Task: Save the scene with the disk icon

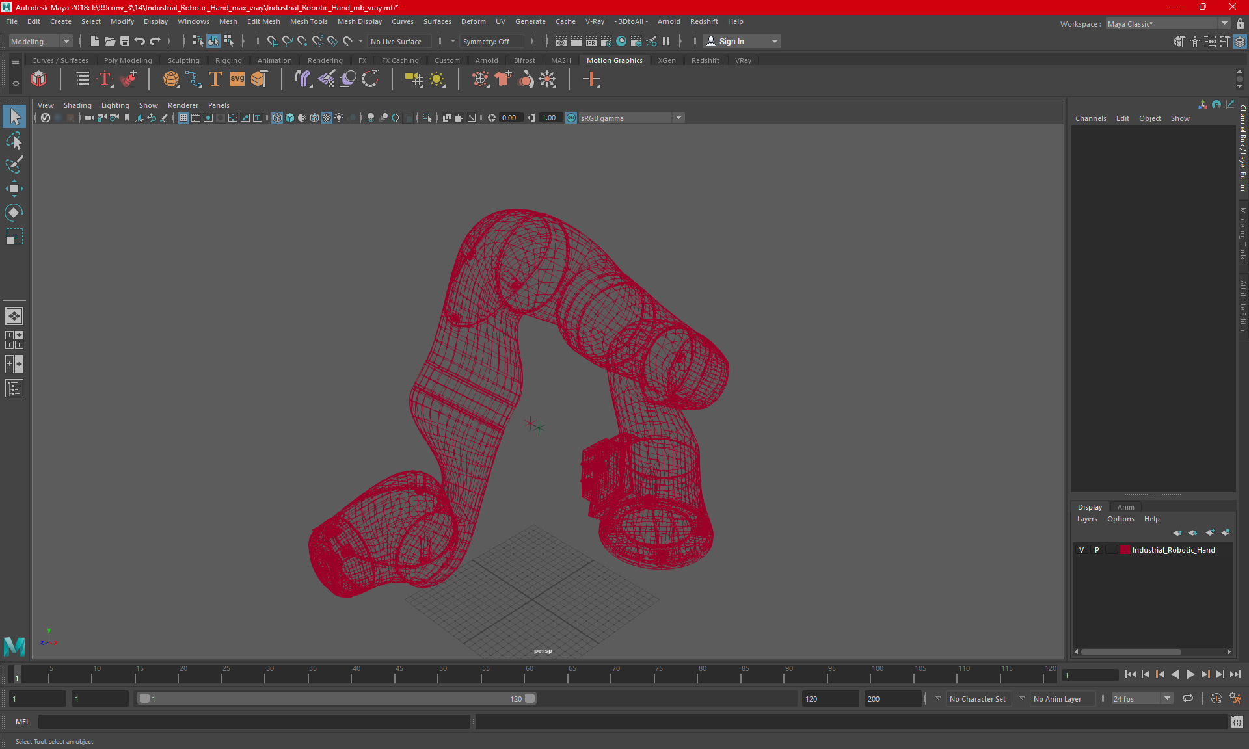Action: [x=125, y=41]
